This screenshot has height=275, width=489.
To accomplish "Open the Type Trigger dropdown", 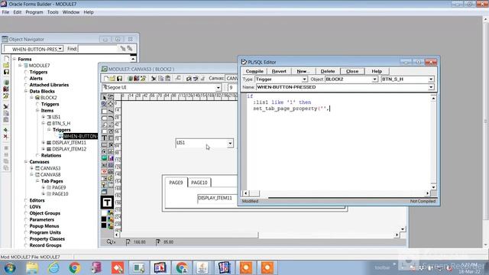I will 304,79.
